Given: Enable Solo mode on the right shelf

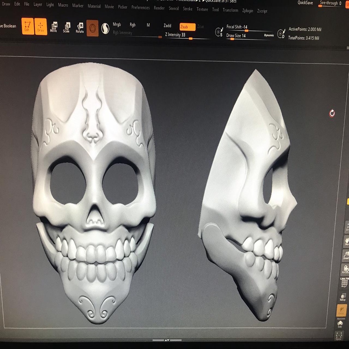Looking at the screenshot, I should tap(340, 324).
